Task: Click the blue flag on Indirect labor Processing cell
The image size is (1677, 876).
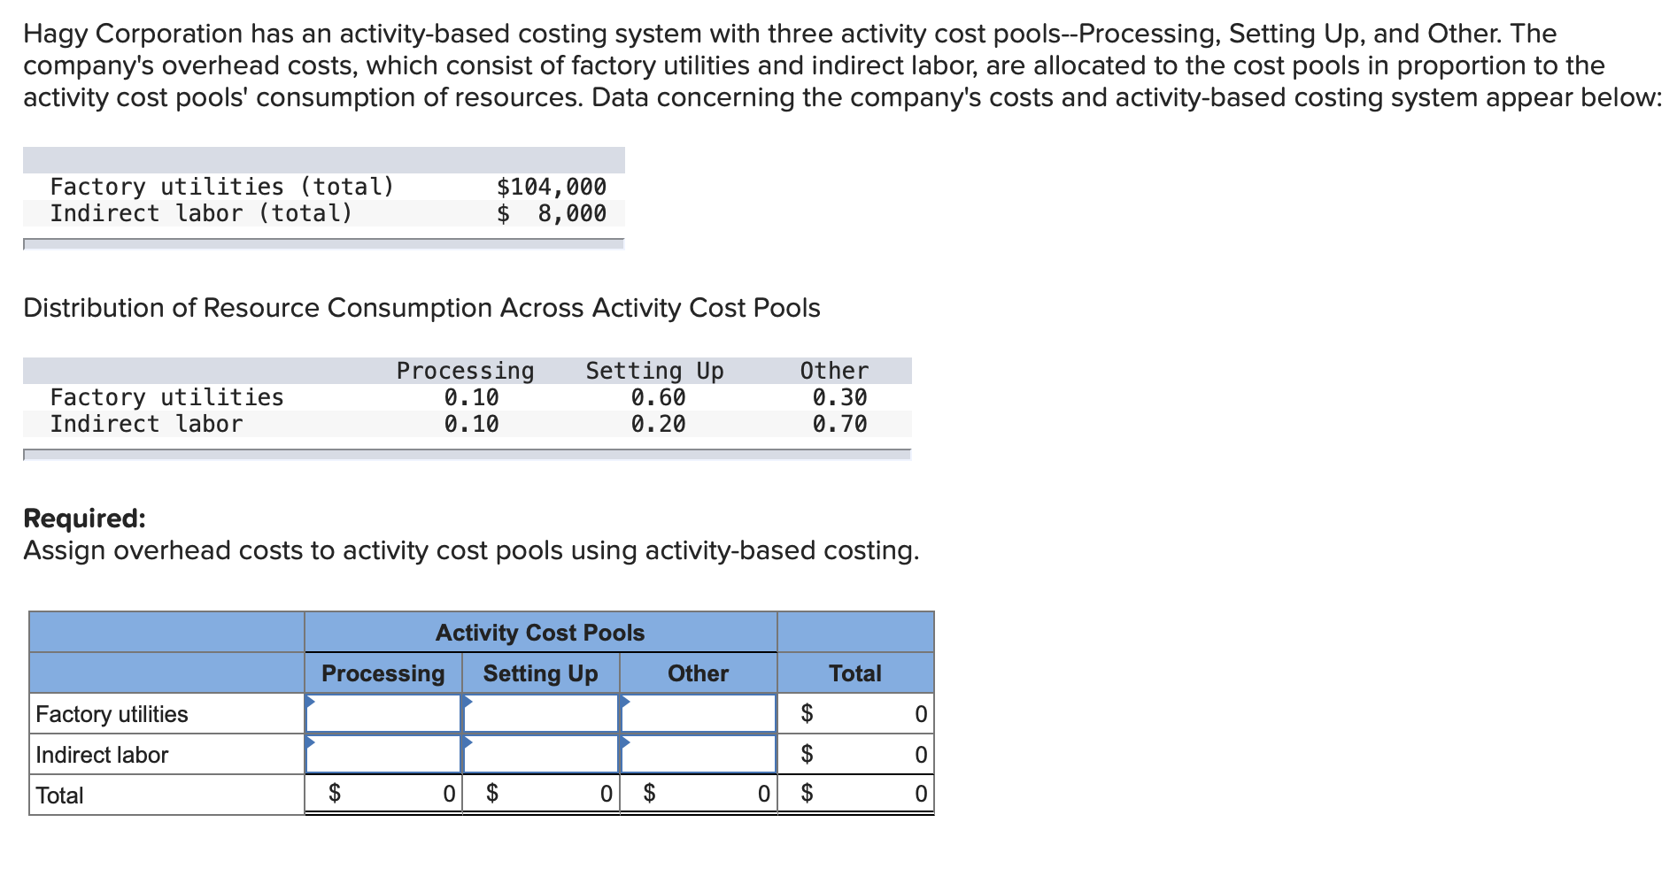Action: pos(311,743)
